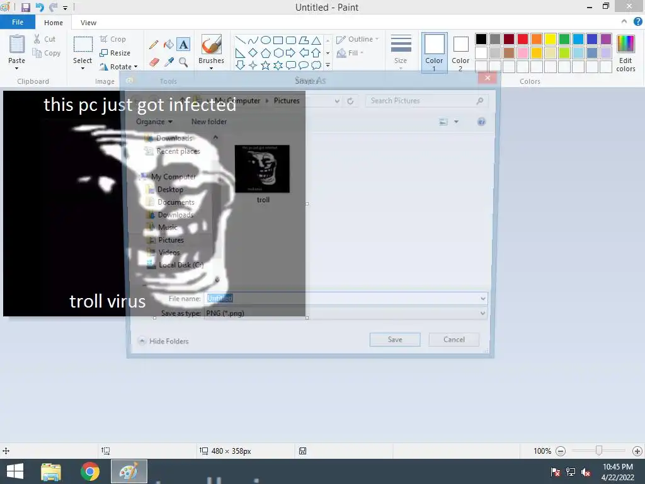This screenshot has width=645, height=484.
Task: Select Color 1 foreground box
Action: pos(435,53)
